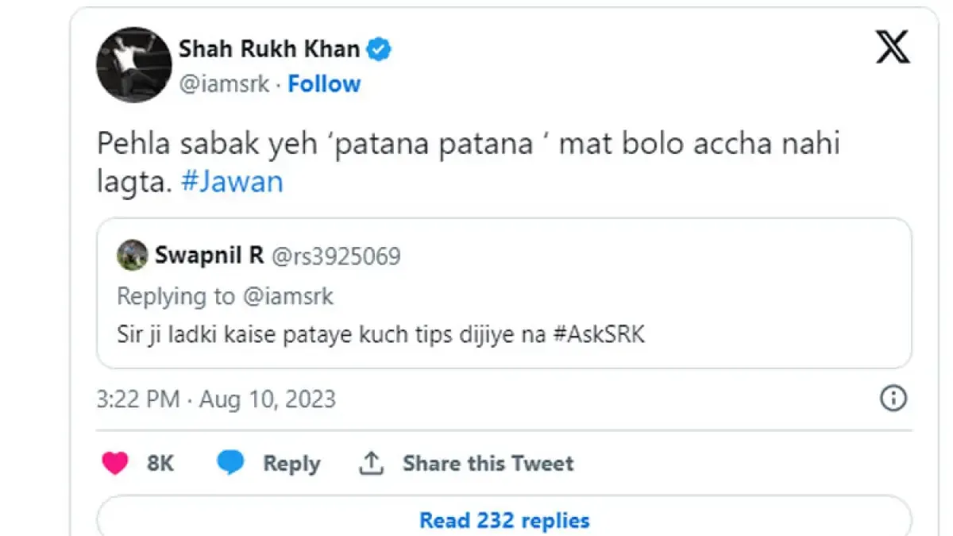This screenshot has height=536, width=953.
Task: Click the @rs3925069 handle
Action: click(x=337, y=255)
